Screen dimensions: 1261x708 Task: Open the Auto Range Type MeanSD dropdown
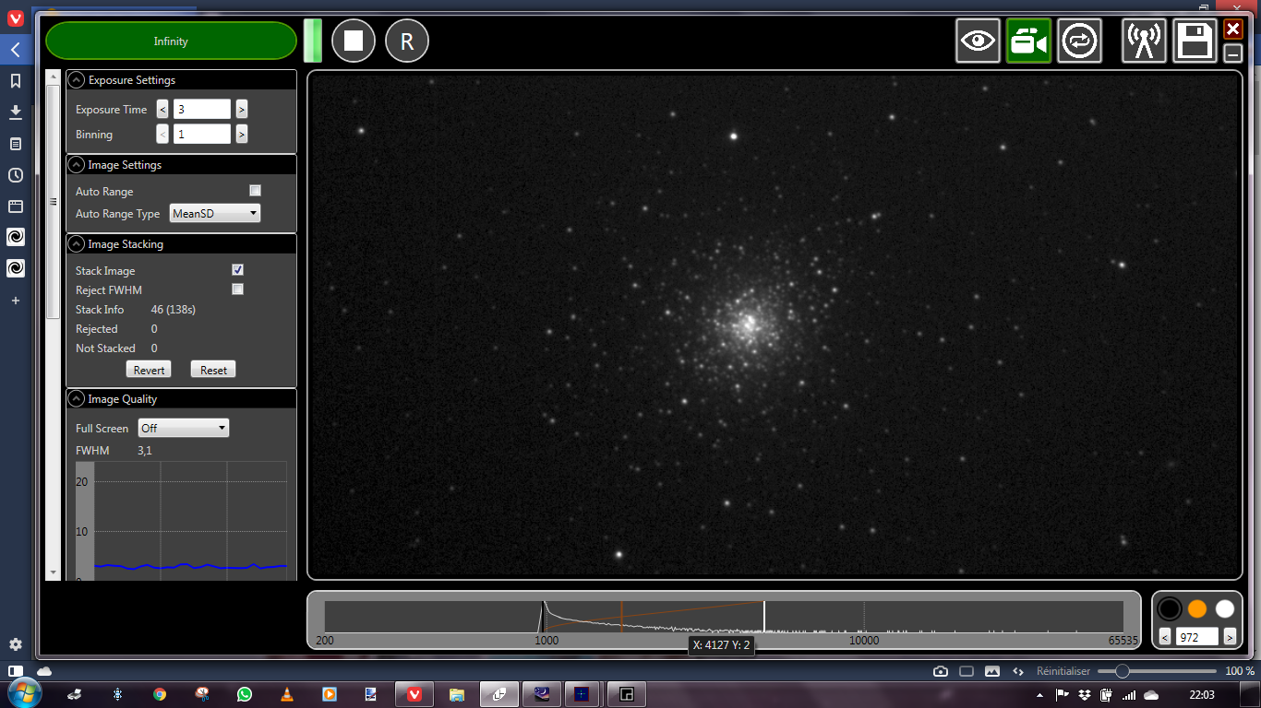click(x=215, y=214)
